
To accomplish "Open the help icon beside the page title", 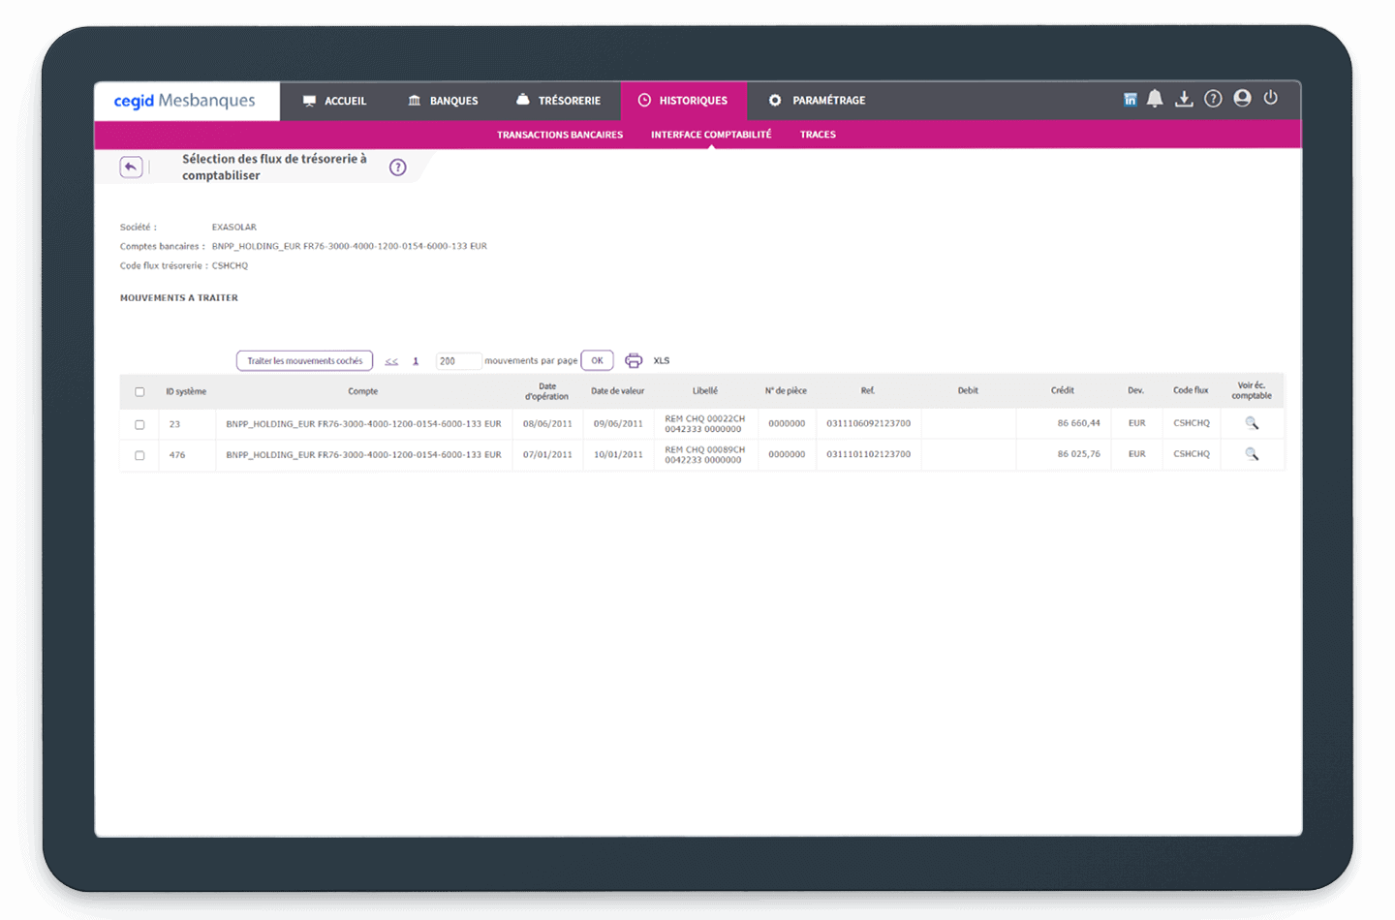I will pyautogui.click(x=397, y=168).
